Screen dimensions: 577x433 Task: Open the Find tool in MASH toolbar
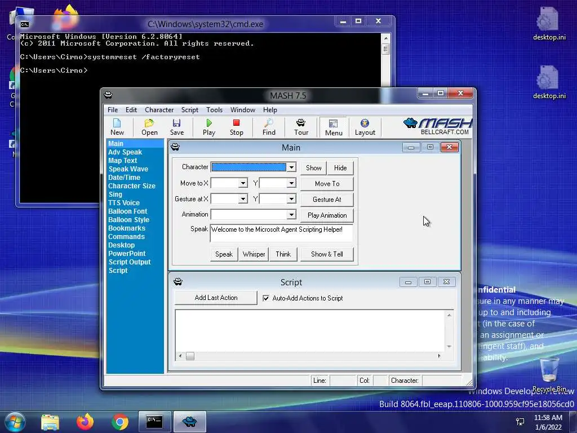(269, 127)
